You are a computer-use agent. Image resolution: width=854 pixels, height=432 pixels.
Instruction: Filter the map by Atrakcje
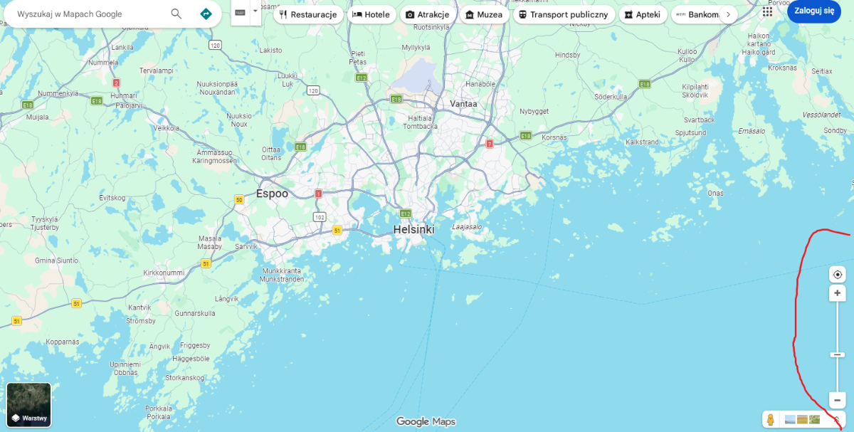coord(428,14)
